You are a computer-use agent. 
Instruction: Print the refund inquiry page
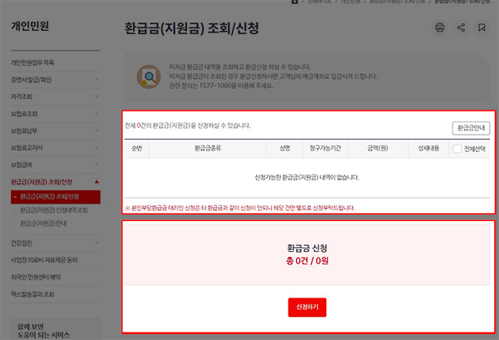(440, 27)
